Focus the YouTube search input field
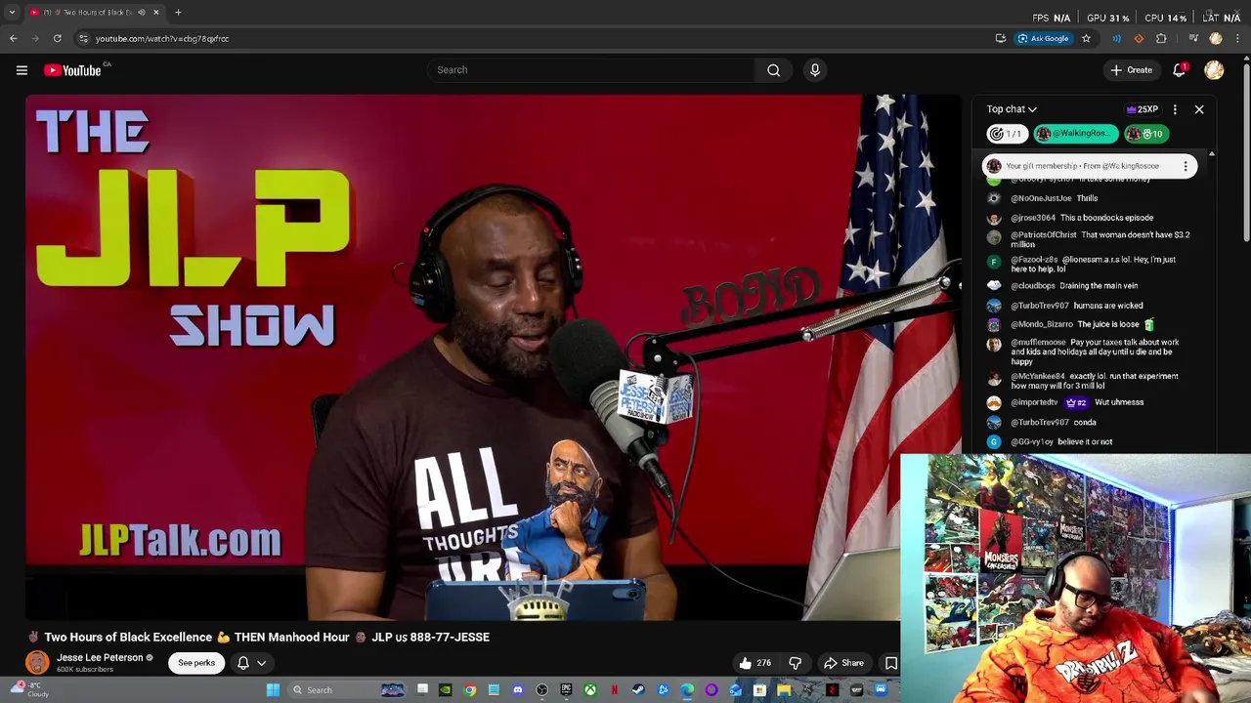 coord(591,69)
